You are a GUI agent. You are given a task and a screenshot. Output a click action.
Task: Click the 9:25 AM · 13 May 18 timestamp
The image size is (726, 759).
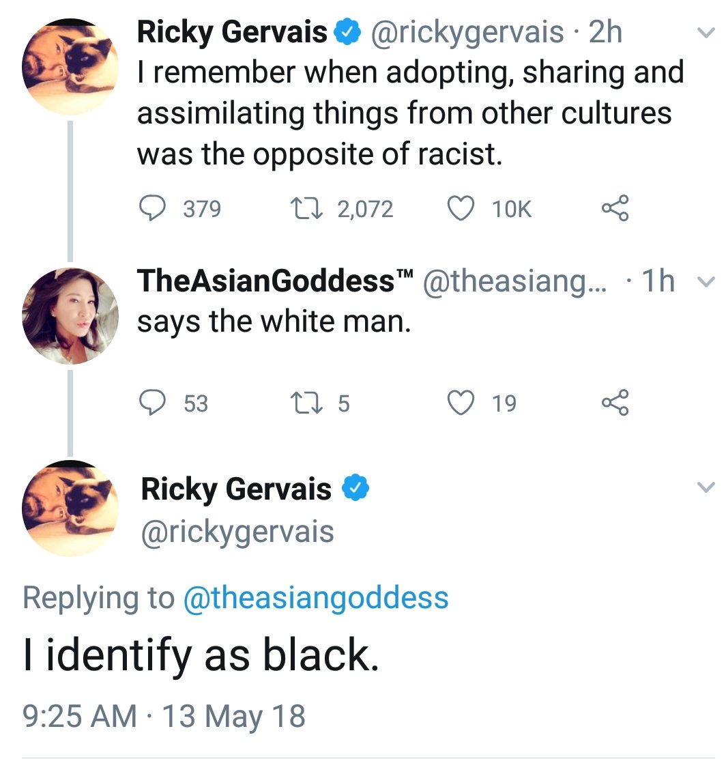(164, 717)
